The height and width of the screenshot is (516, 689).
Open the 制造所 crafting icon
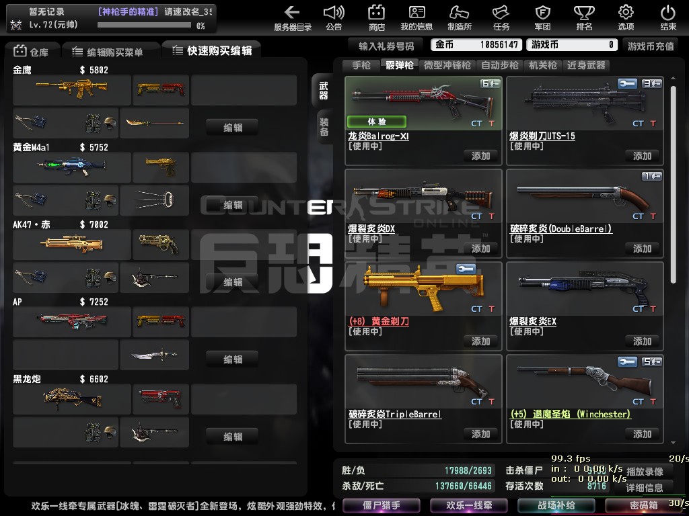(x=459, y=12)
